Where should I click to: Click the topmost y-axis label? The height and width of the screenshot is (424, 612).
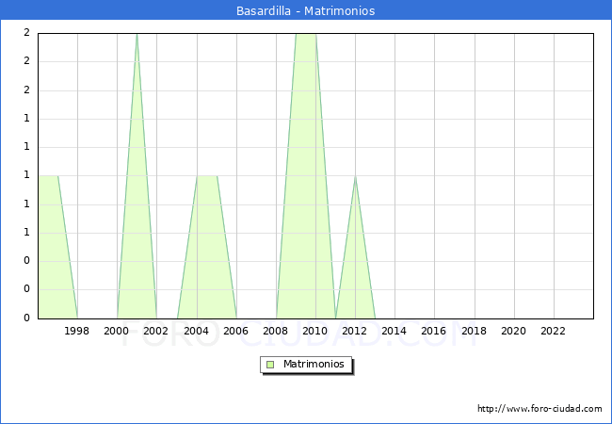click(x=26, y=33)
